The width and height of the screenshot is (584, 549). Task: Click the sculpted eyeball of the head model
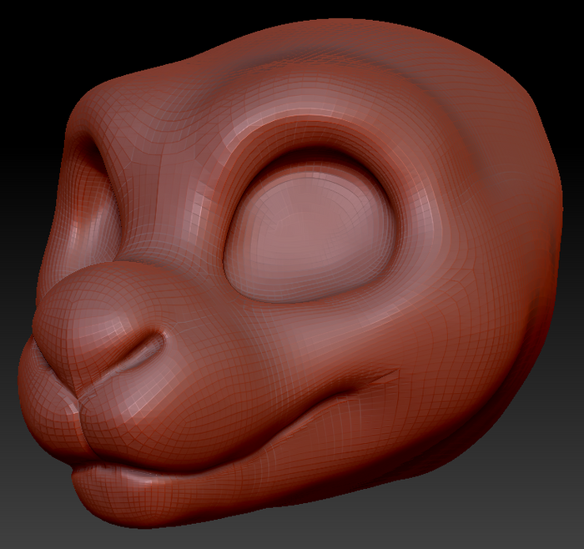click(x=310, y=234)
